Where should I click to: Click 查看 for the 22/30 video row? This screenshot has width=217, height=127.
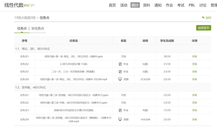[x=195, y=79]
